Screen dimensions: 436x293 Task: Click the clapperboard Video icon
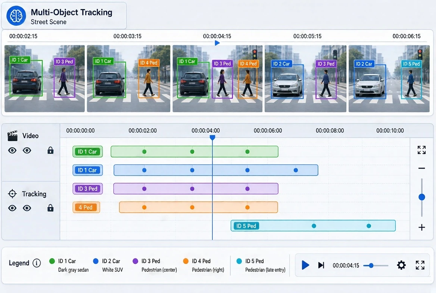[12, 136]
